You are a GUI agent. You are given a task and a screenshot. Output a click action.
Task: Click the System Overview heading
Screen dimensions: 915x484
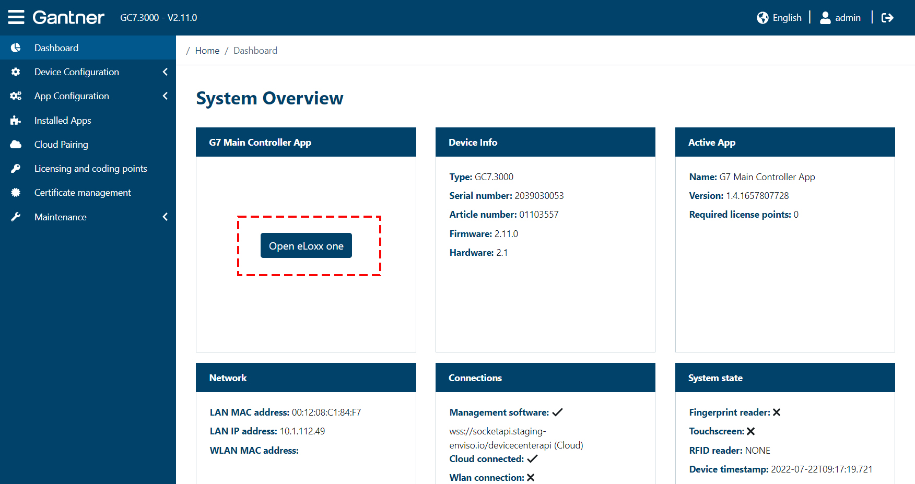(x=269, y=98)
